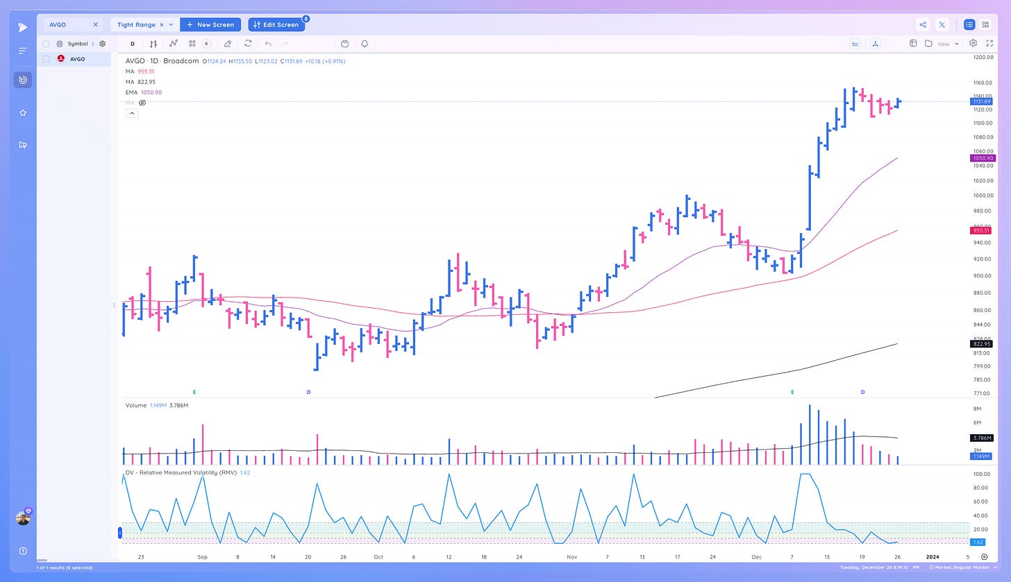Screen dimensions: 1011x582
Task: Toggle visibility eye of hidden MA
Action: point(142,103)
